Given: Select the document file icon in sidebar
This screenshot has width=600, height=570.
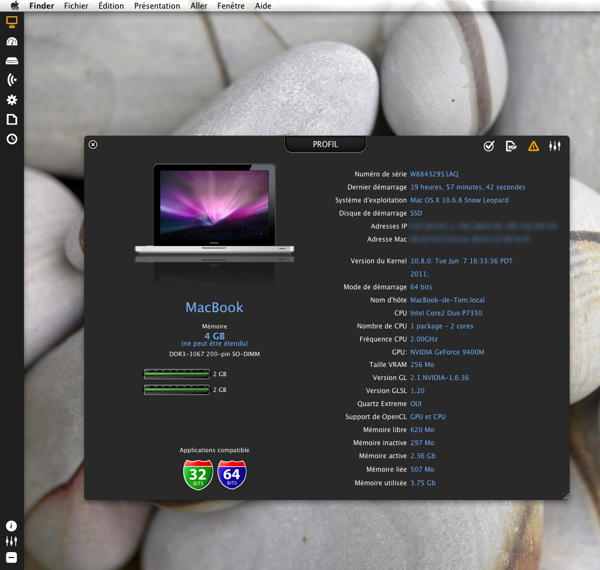Looking at the screenshot, I should pos(12,119).
